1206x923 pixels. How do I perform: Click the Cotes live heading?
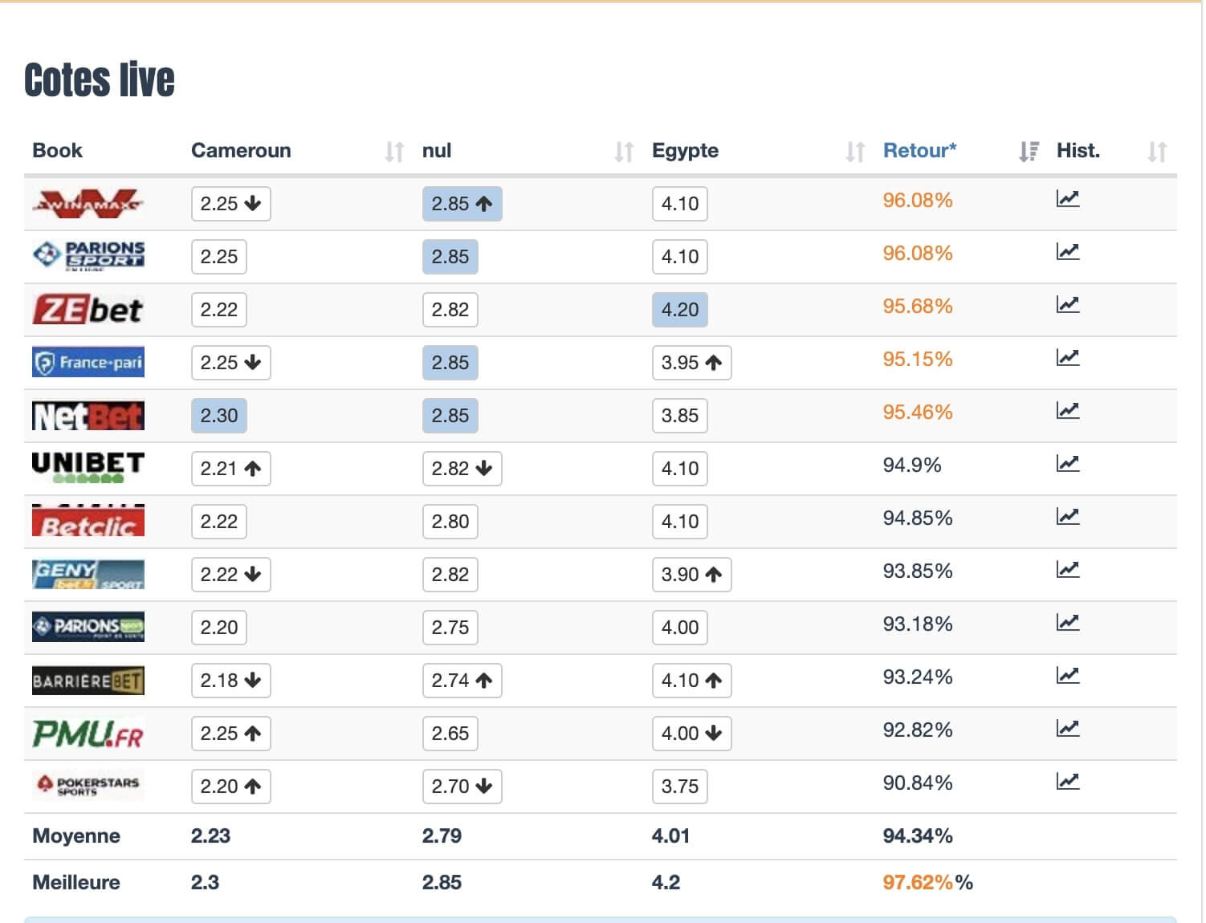pos(100,80)
